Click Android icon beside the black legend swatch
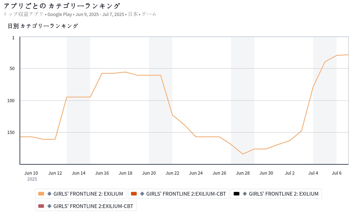 245,194
